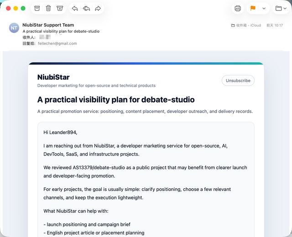
Task: Print the email with the printer icon
Action: pos(238,8)
